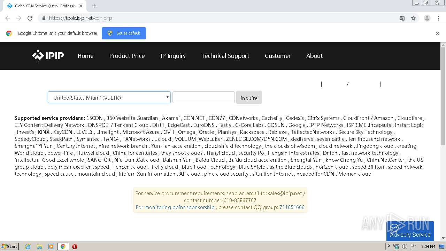Open Google Translate icon in address bar
This screenshot has height=251, width=446.
tap(402, 18)
